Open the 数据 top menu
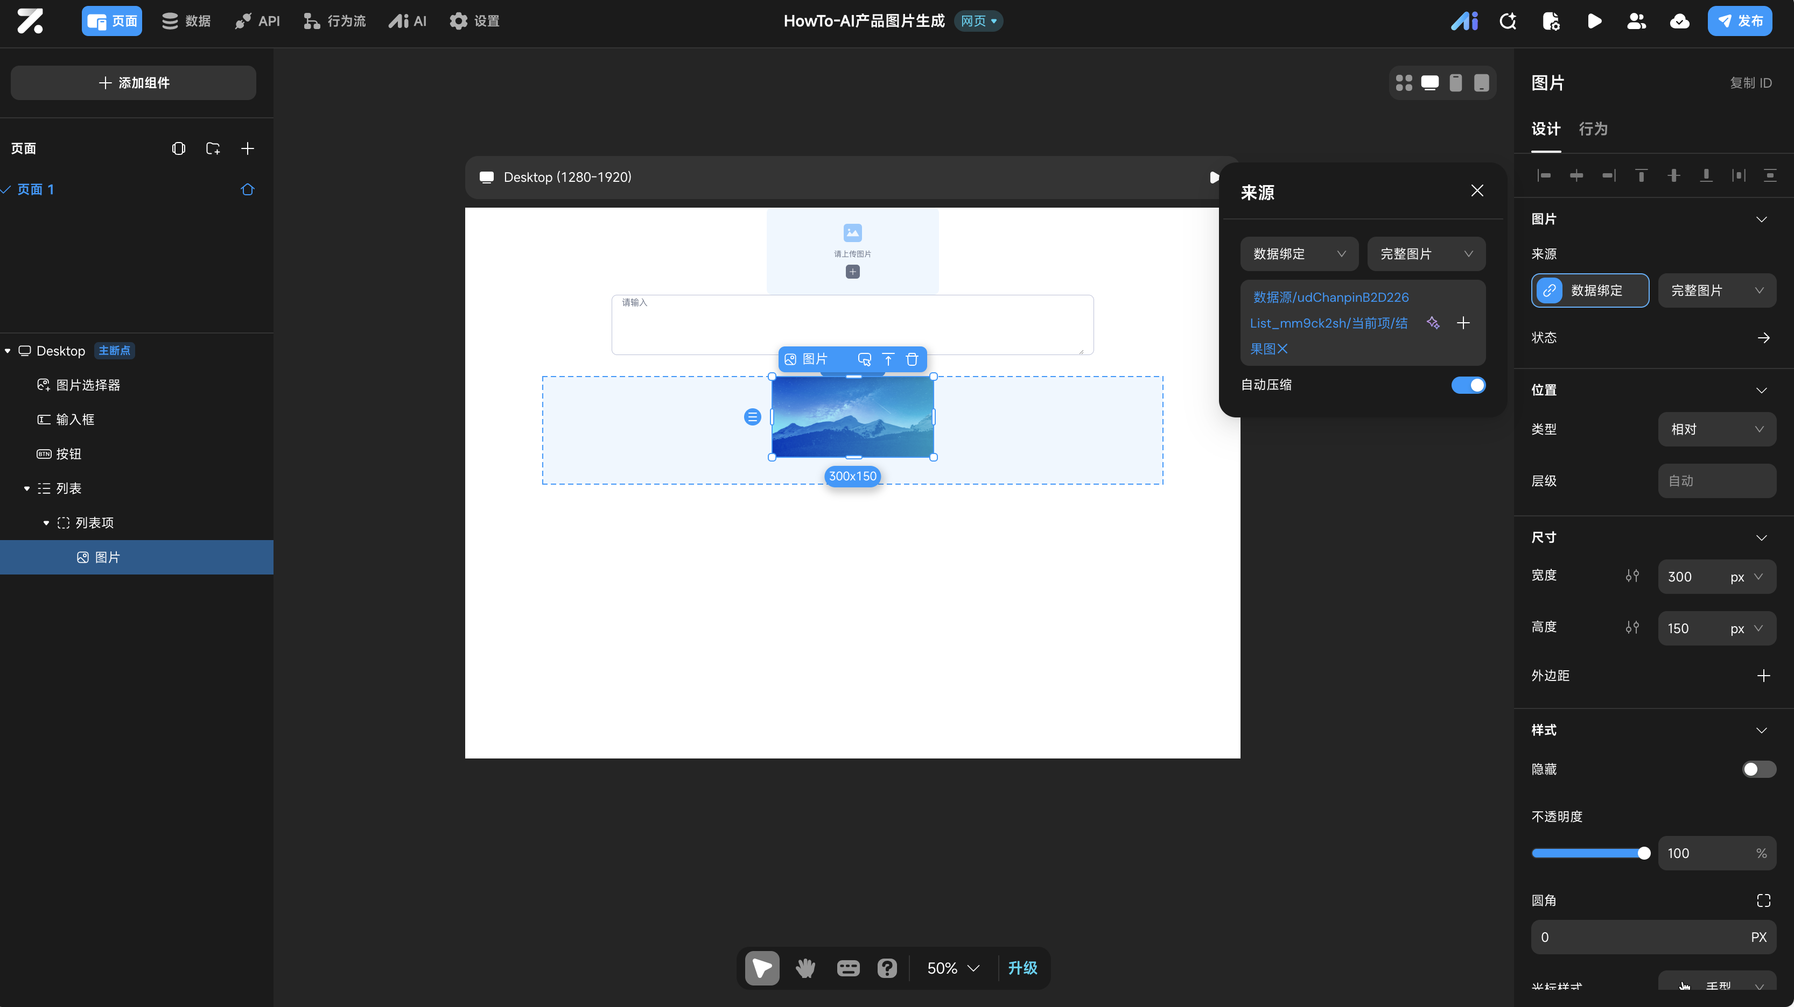The width and height of the screenshot is (1794, 1007). (186, 21)
